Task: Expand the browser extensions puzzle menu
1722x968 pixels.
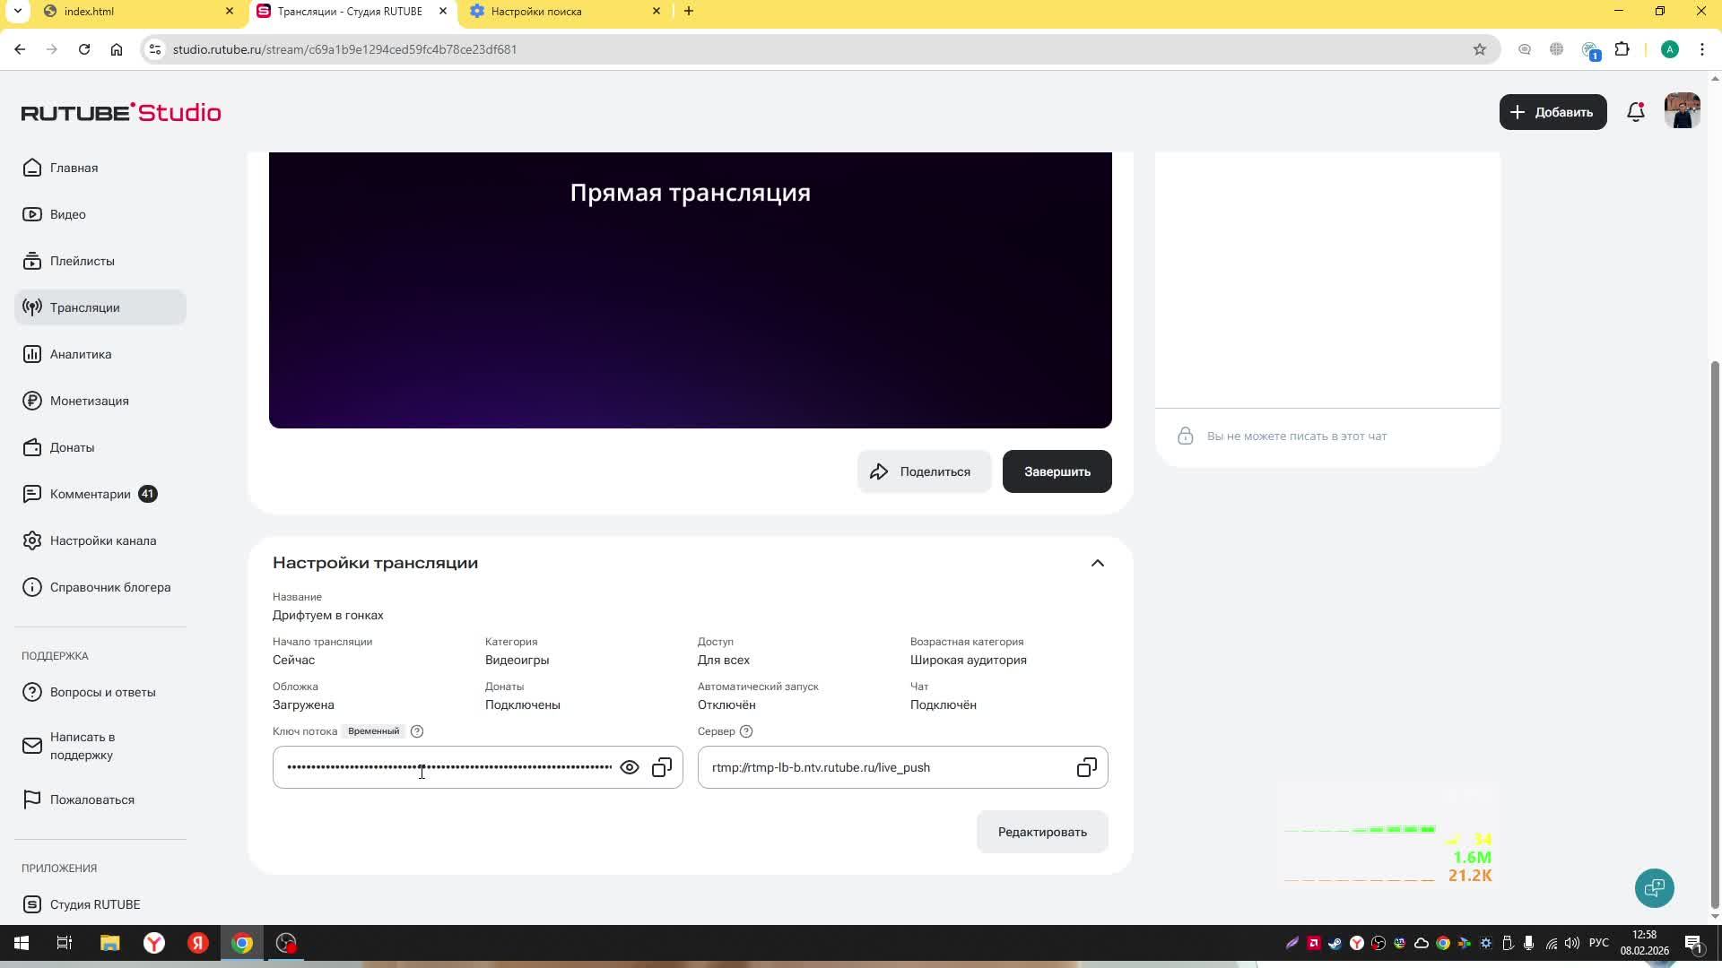Action: point(1622,49)
